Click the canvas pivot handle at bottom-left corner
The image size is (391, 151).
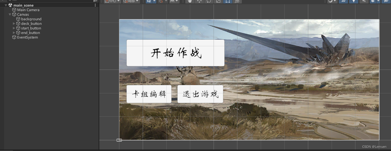pyautogui.click(x=119, y=140)
